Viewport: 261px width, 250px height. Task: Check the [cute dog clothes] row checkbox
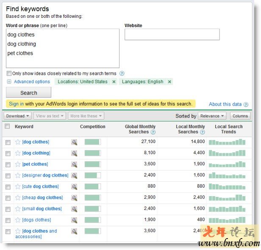[8, 187]
